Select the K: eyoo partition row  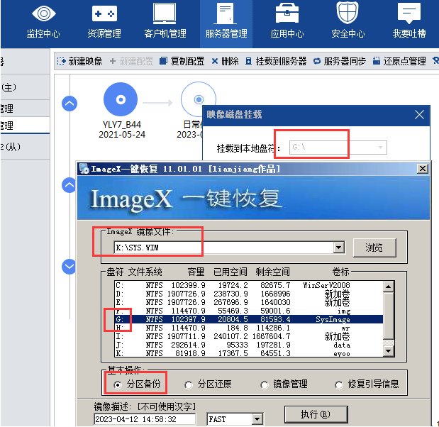point(249,353)
